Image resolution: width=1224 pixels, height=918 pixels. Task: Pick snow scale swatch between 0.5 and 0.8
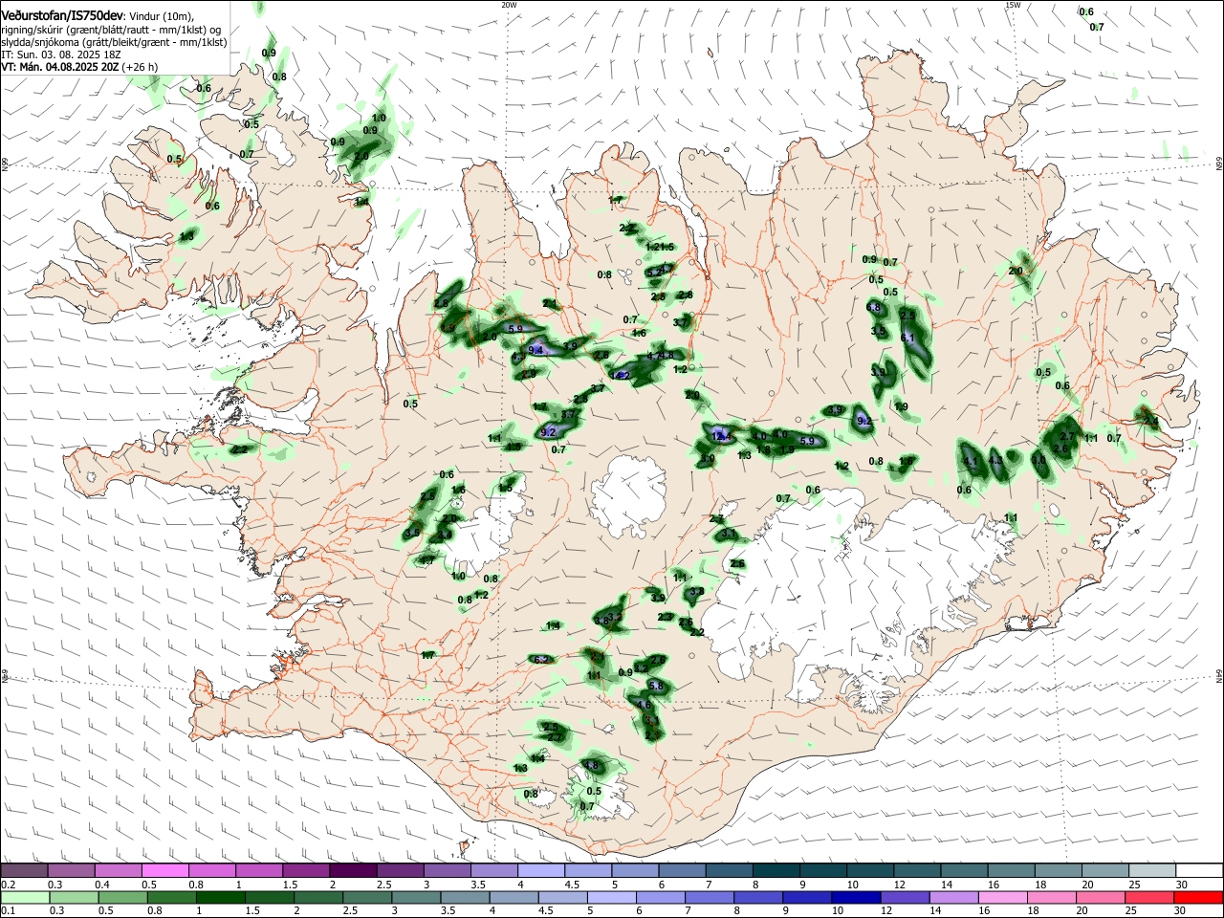[x=166, y=871]
